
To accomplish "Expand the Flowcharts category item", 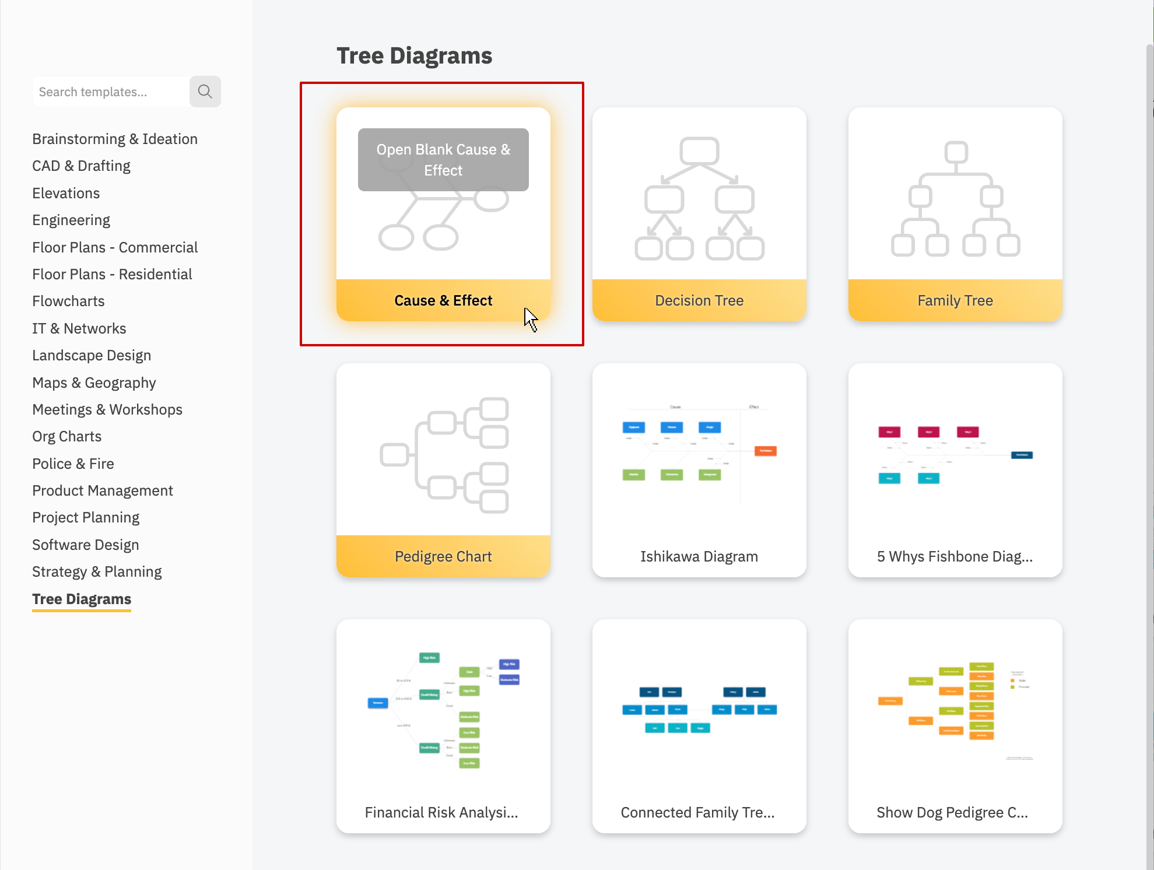I will coord(69,300).
